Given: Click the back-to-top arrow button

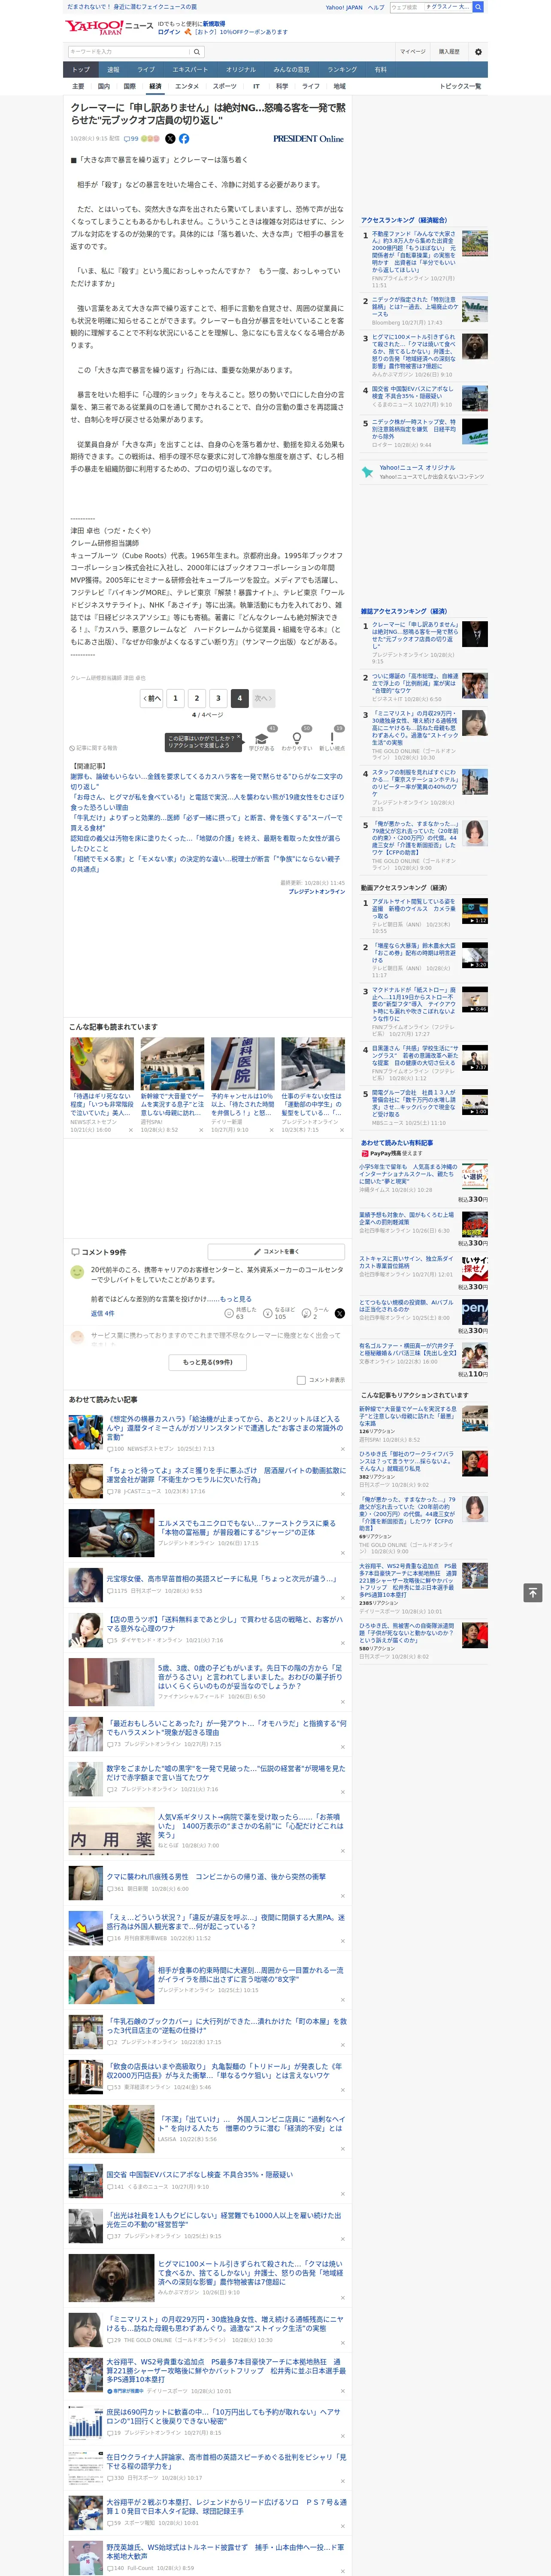Looking at the screenshot, I should tap(533, 1592).
